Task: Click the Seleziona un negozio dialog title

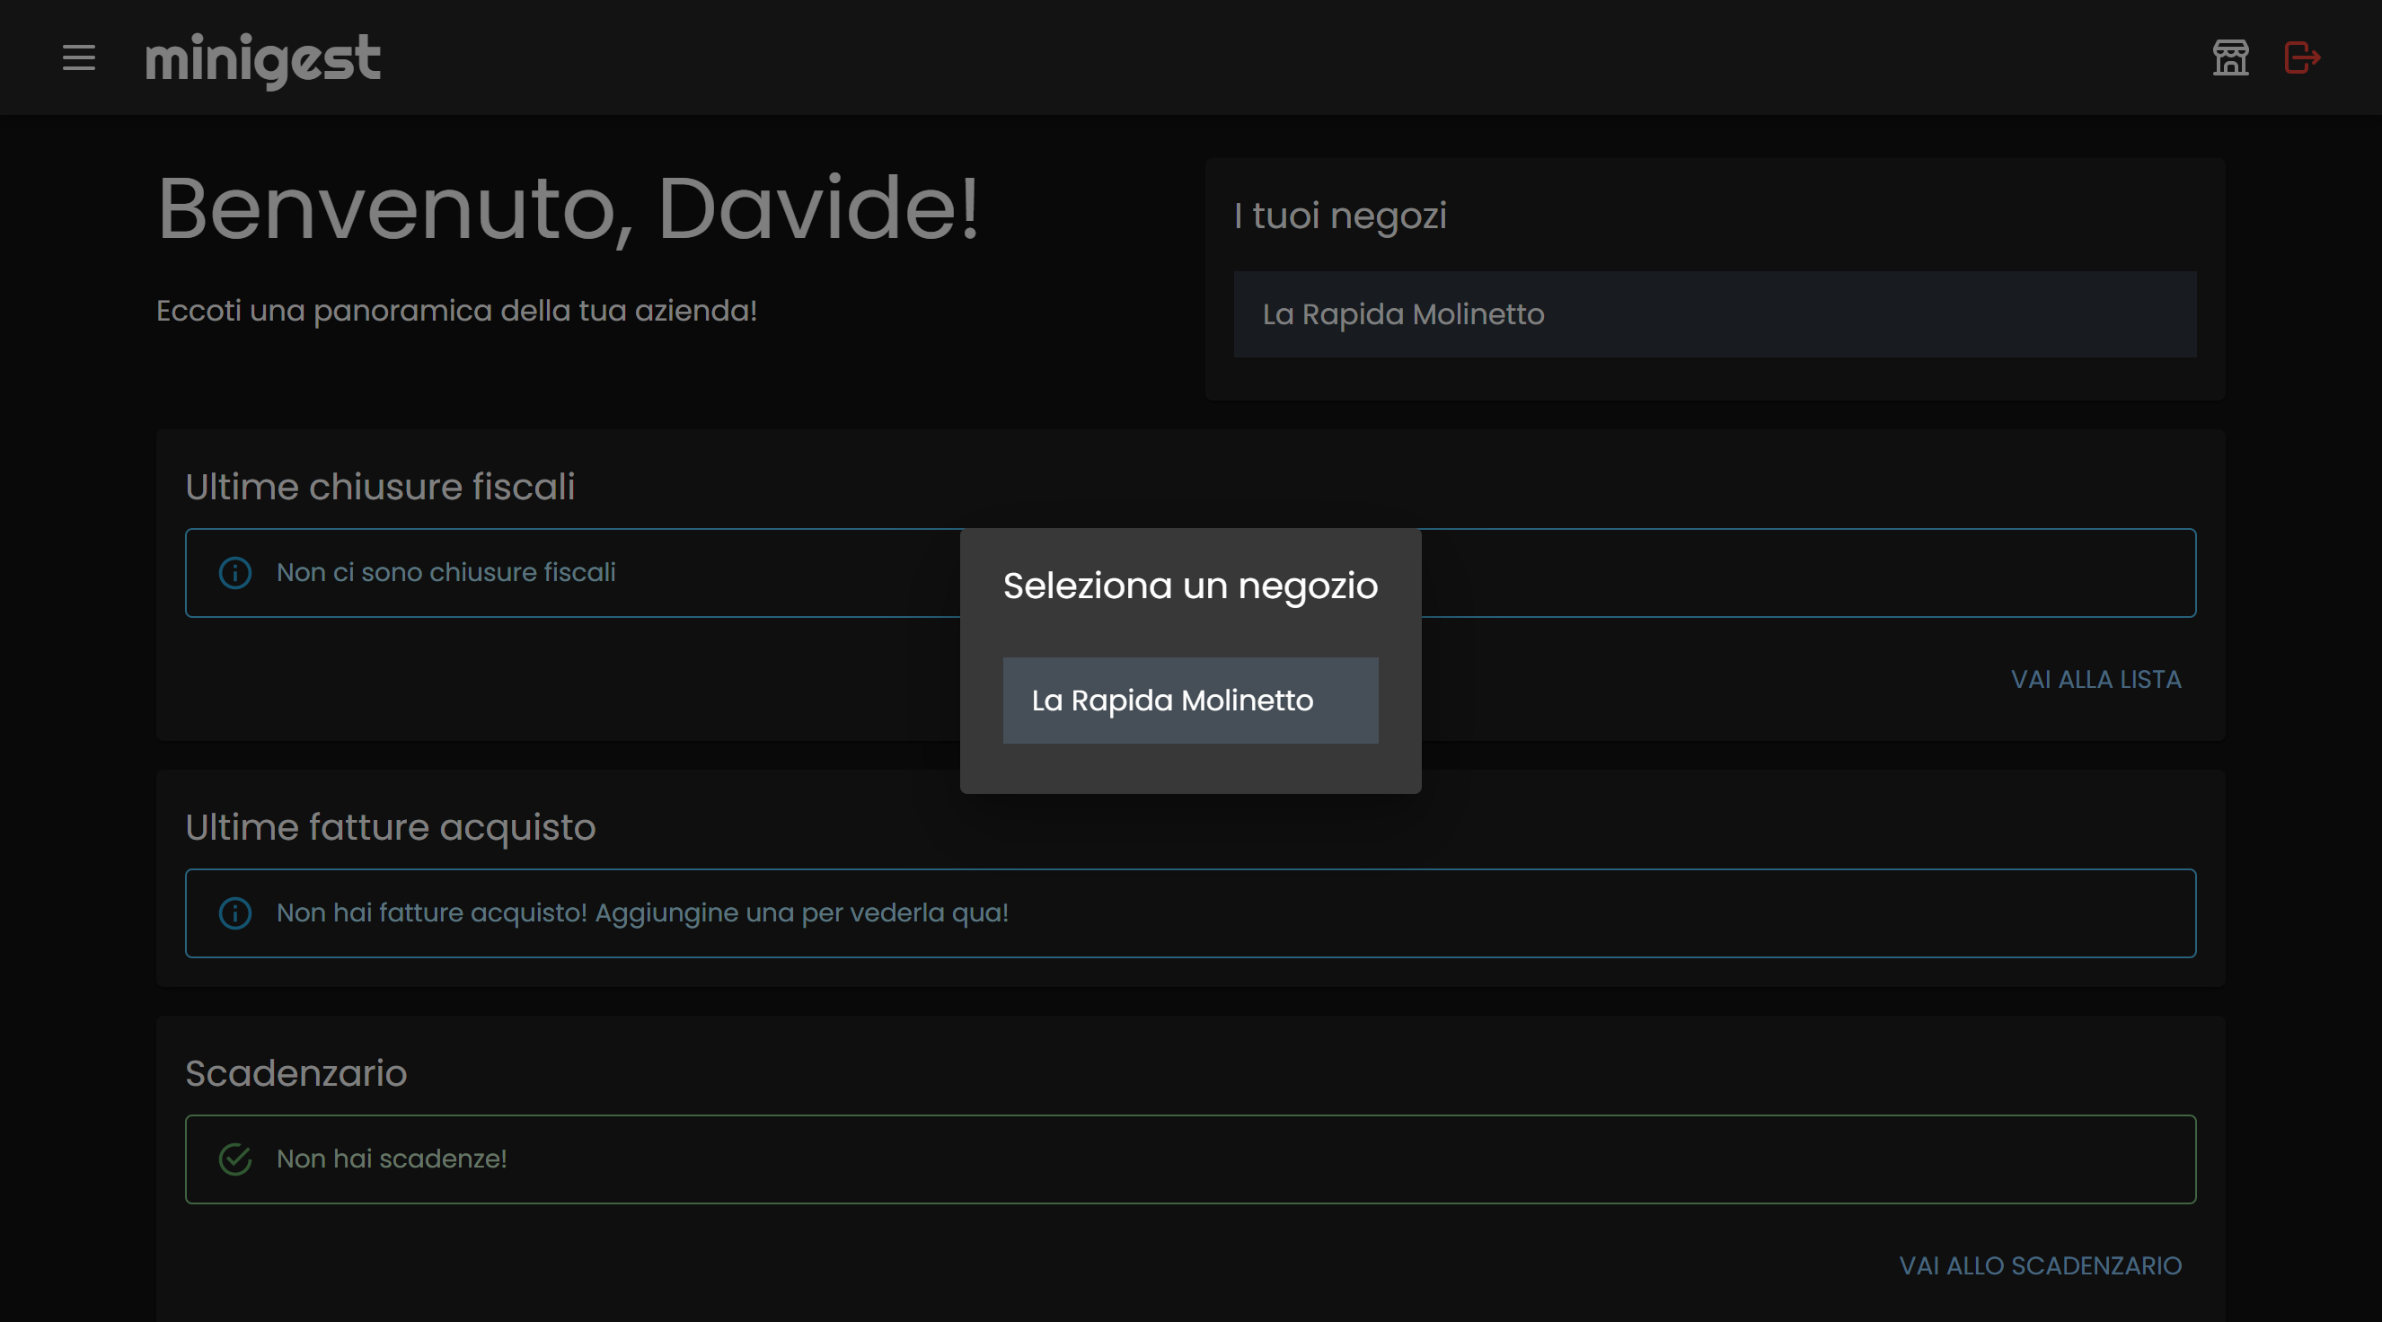Action: pyautogui.click(x=1190, y=586)
